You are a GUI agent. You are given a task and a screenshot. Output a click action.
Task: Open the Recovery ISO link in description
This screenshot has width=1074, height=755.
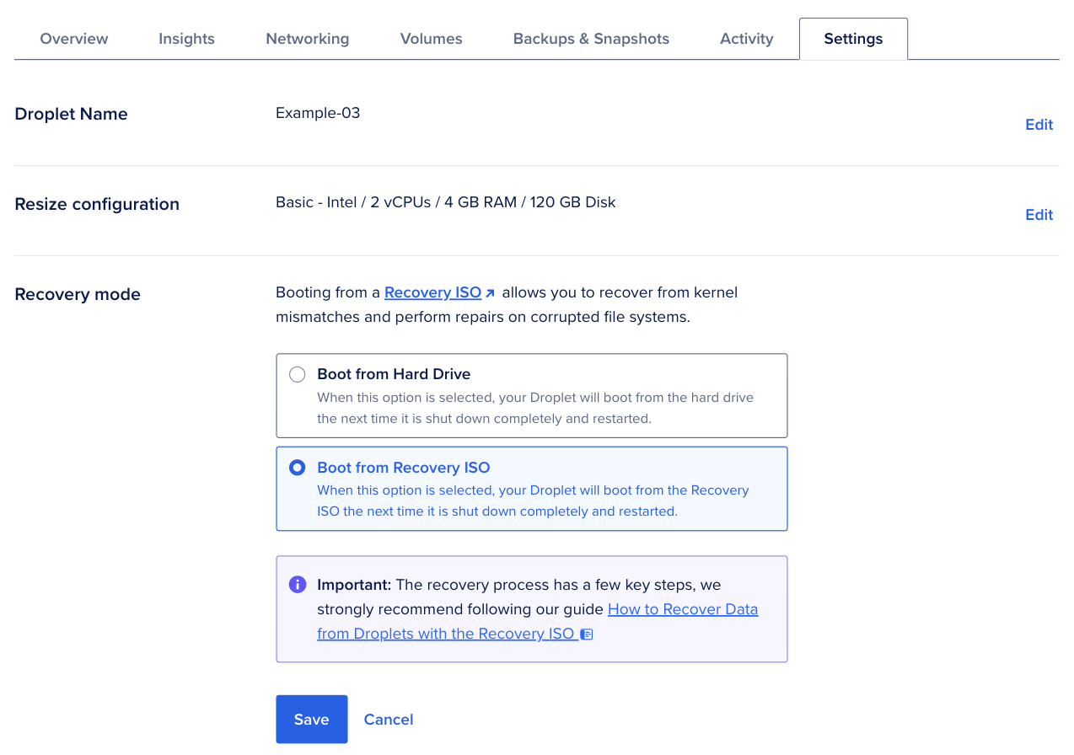tap(432, 292)
